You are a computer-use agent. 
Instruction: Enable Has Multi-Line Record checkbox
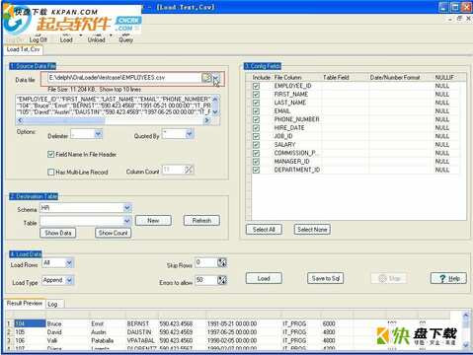(x=51, y=172)
